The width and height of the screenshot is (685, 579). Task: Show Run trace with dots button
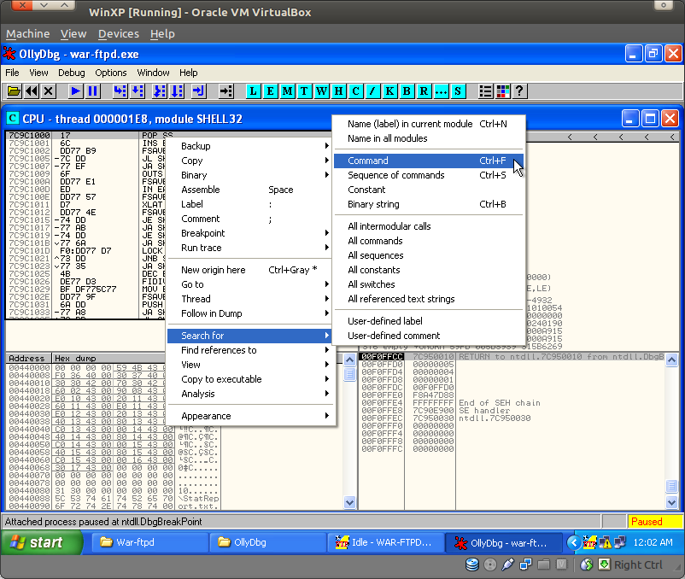coord(441,91)
